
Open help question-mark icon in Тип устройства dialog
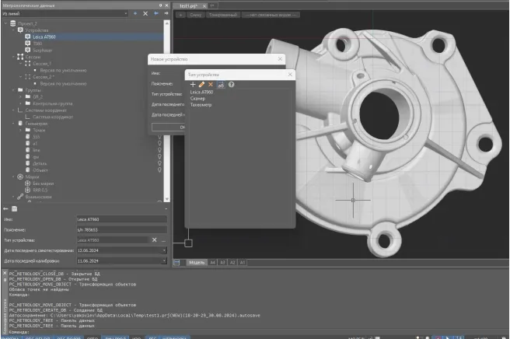[x=231, y=84]
